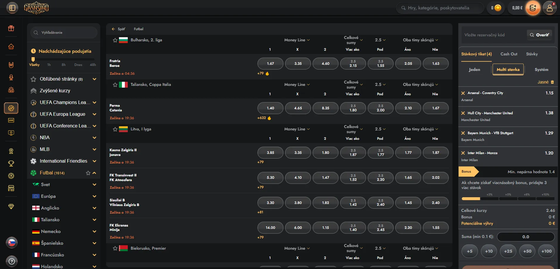Screen dimensions: 560x269
Task: Expand the UEFA Europa League list
Action: 94,114
